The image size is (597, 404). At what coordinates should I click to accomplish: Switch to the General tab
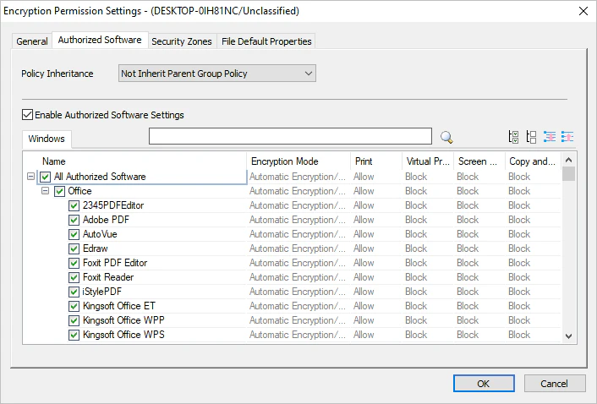(x=32, y=41)
